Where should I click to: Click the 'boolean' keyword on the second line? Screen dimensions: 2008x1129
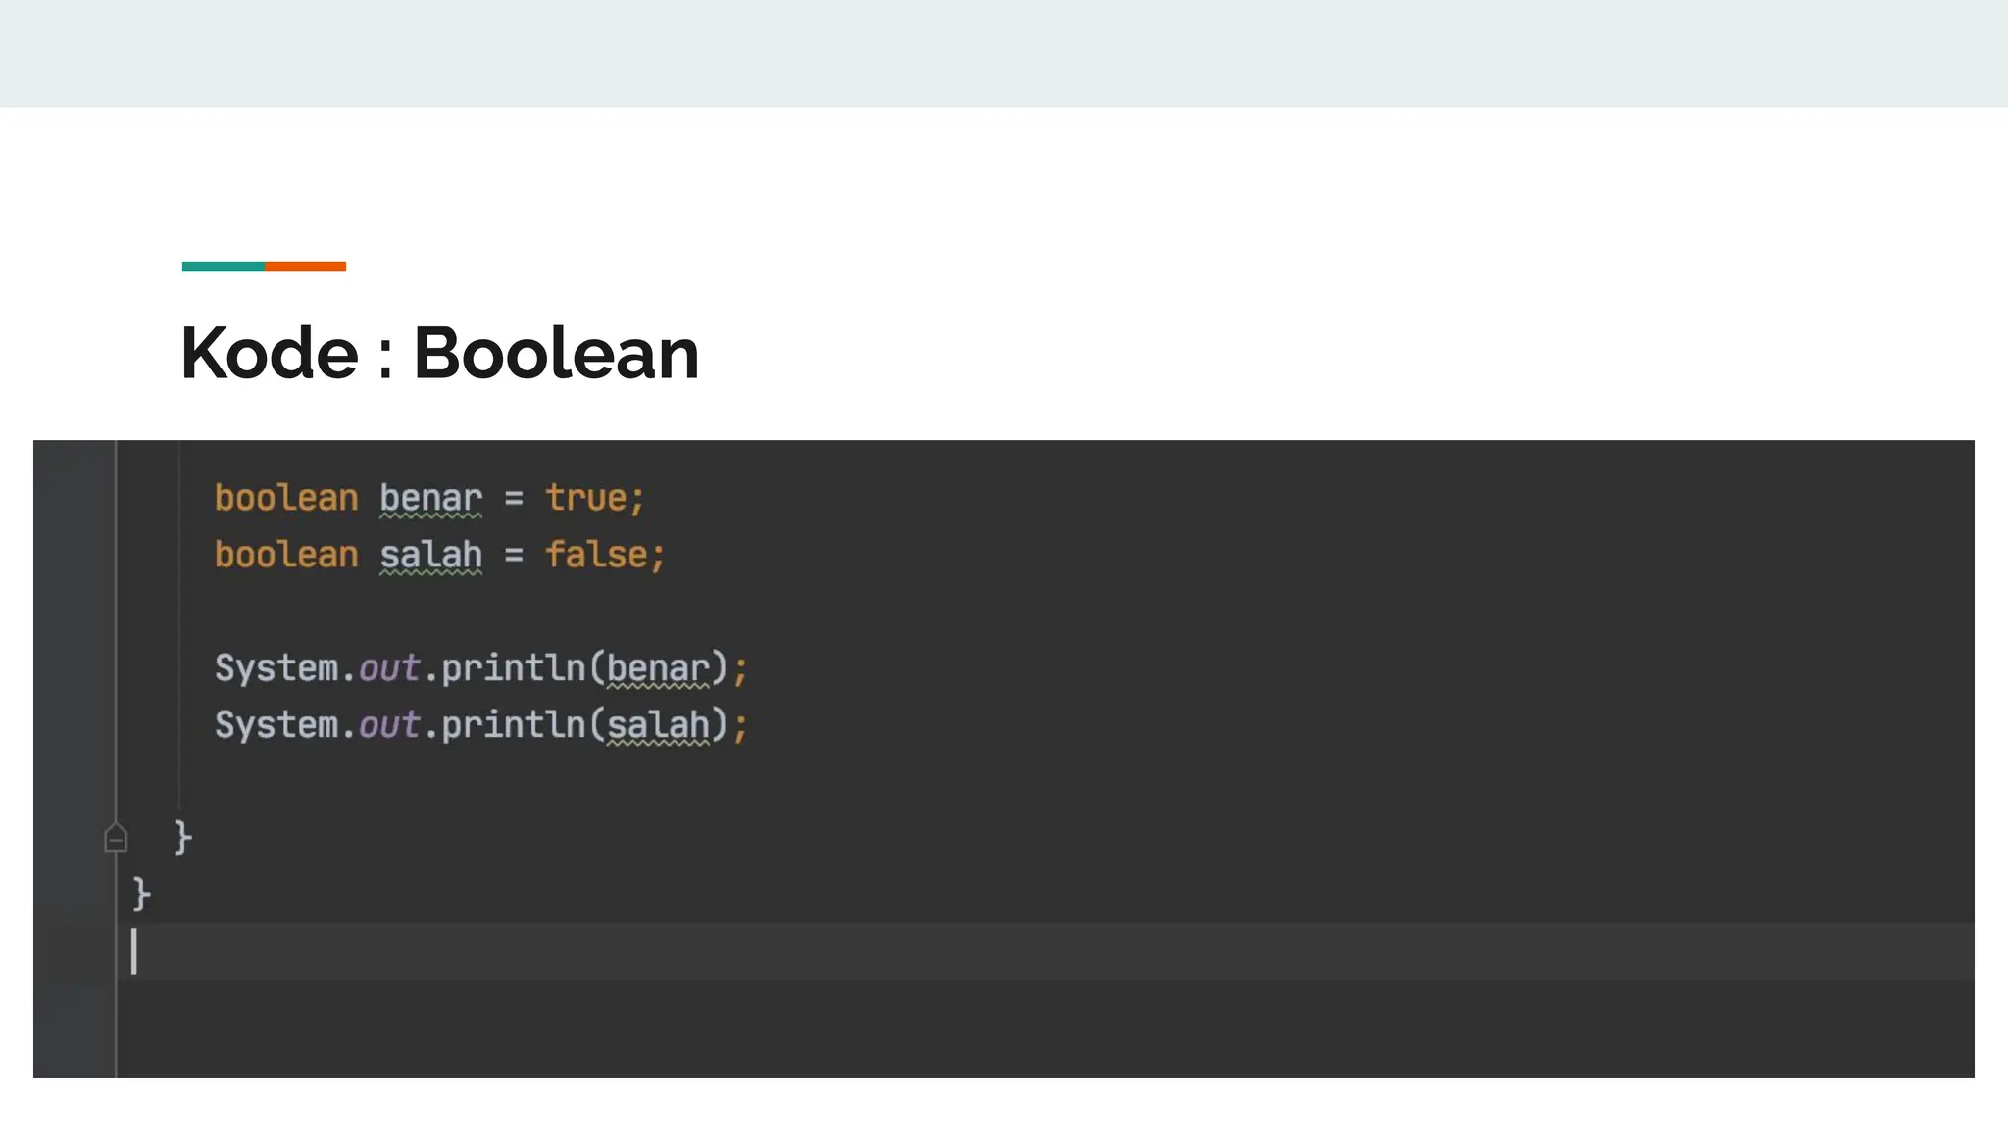[286, 555]
